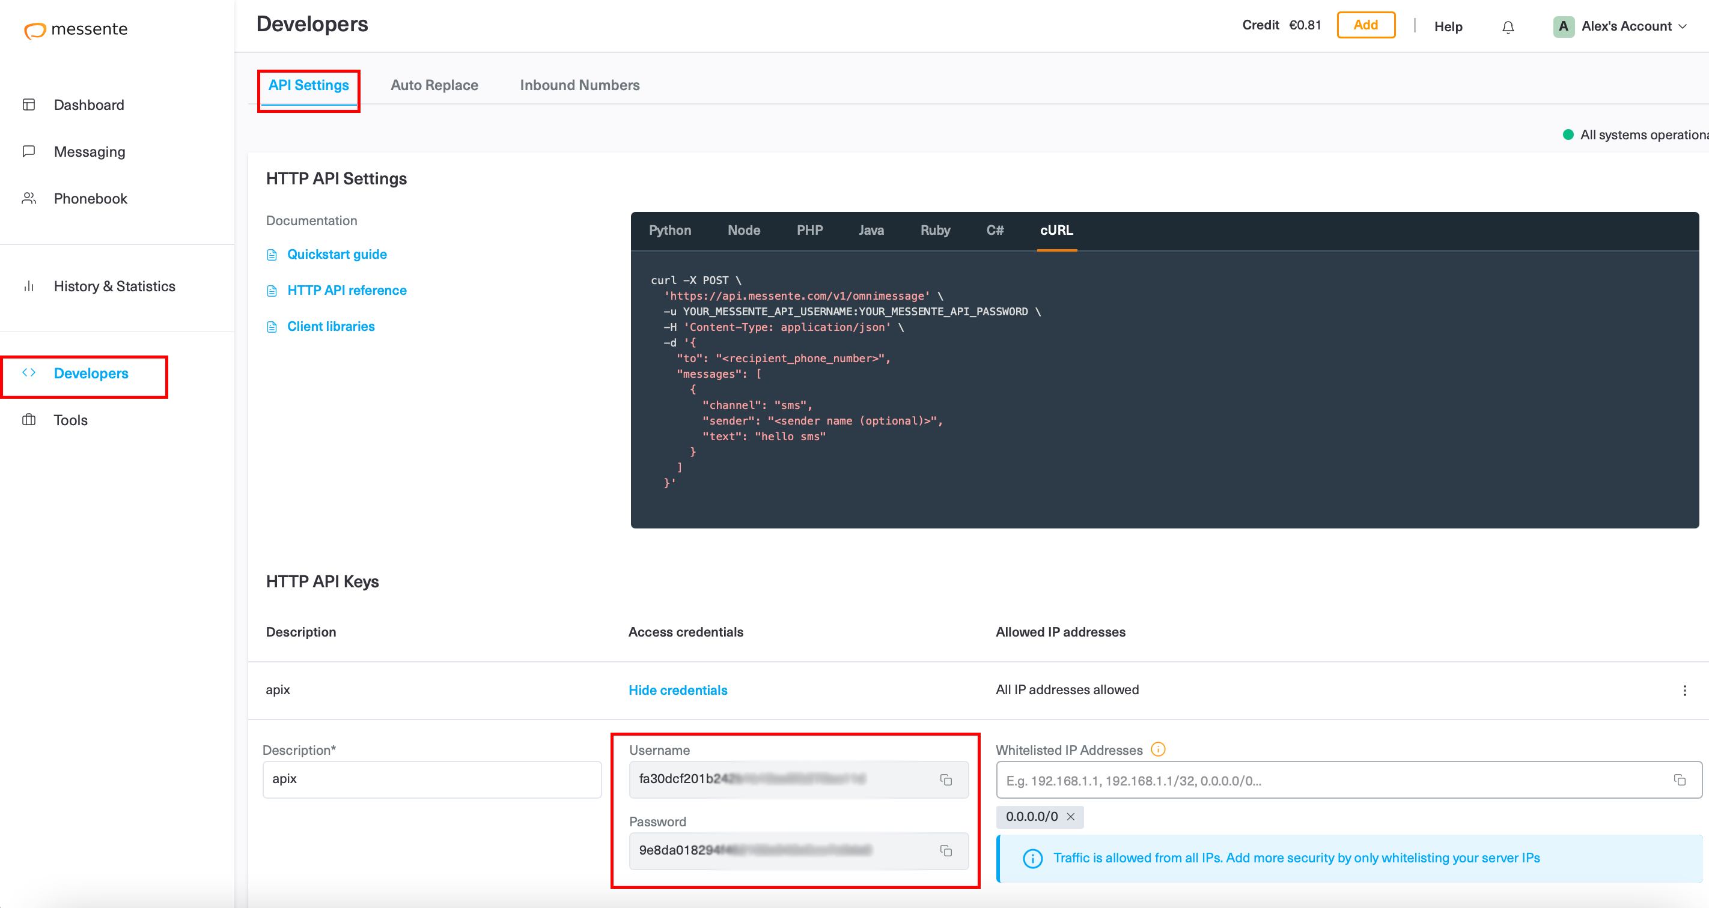1709x908 pixels.
Task: Show the Node code sample
Action: coord(744,230)
